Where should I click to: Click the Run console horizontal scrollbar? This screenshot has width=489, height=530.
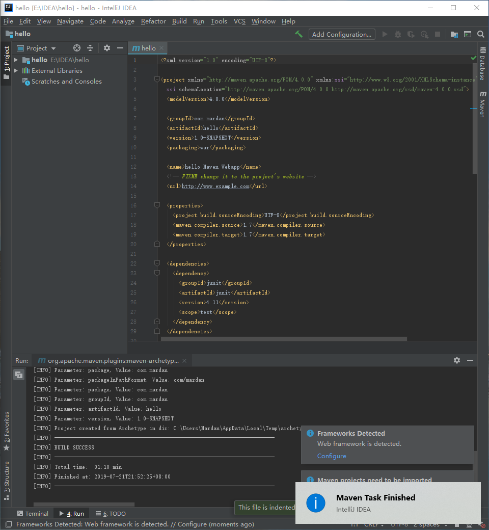(84, 505)
